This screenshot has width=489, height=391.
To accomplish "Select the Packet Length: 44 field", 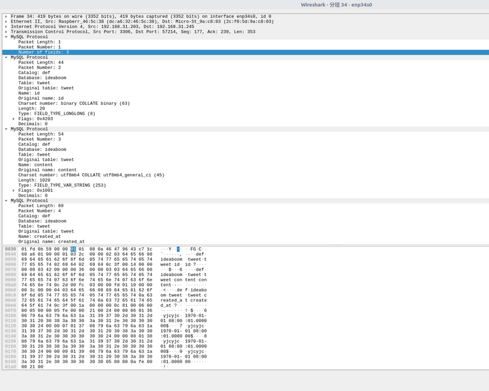I will pos(41,63).
